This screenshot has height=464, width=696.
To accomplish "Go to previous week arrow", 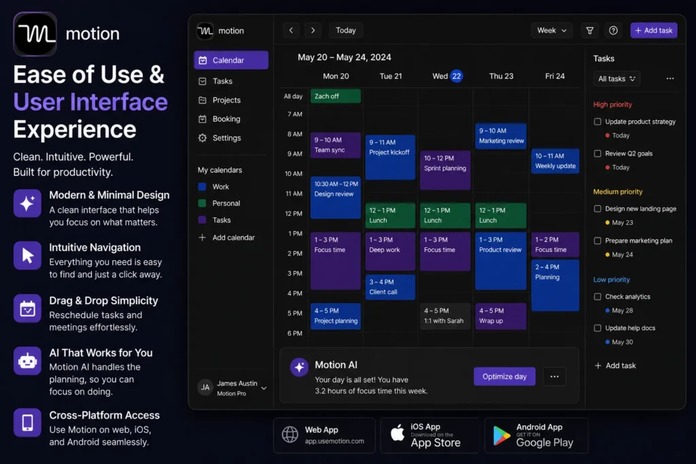I will click(291, 30).
